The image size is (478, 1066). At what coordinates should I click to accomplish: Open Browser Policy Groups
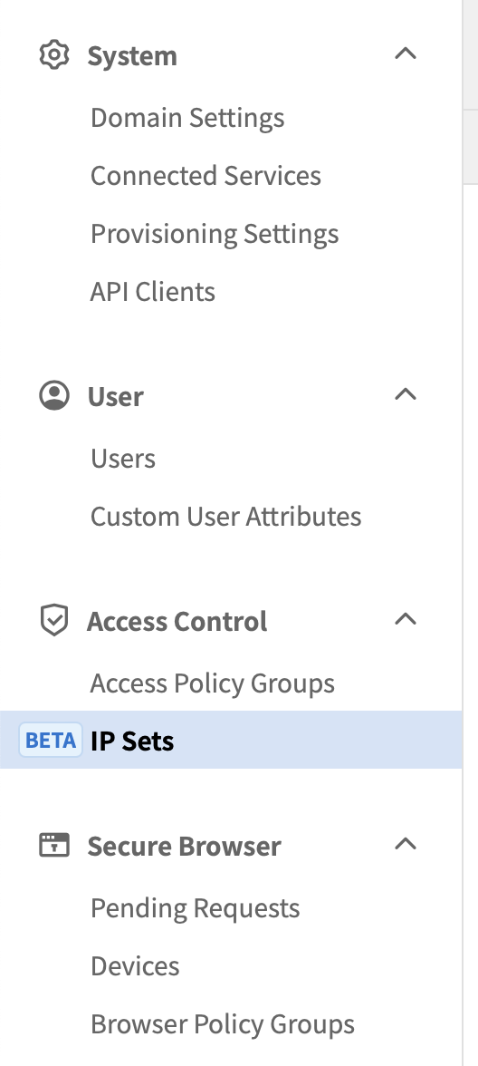(223, 1024)
